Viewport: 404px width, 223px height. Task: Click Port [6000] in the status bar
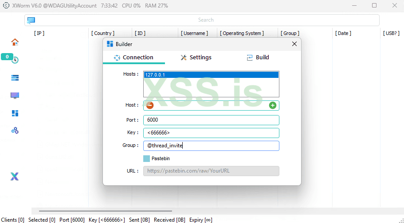(x=72, y=220)
